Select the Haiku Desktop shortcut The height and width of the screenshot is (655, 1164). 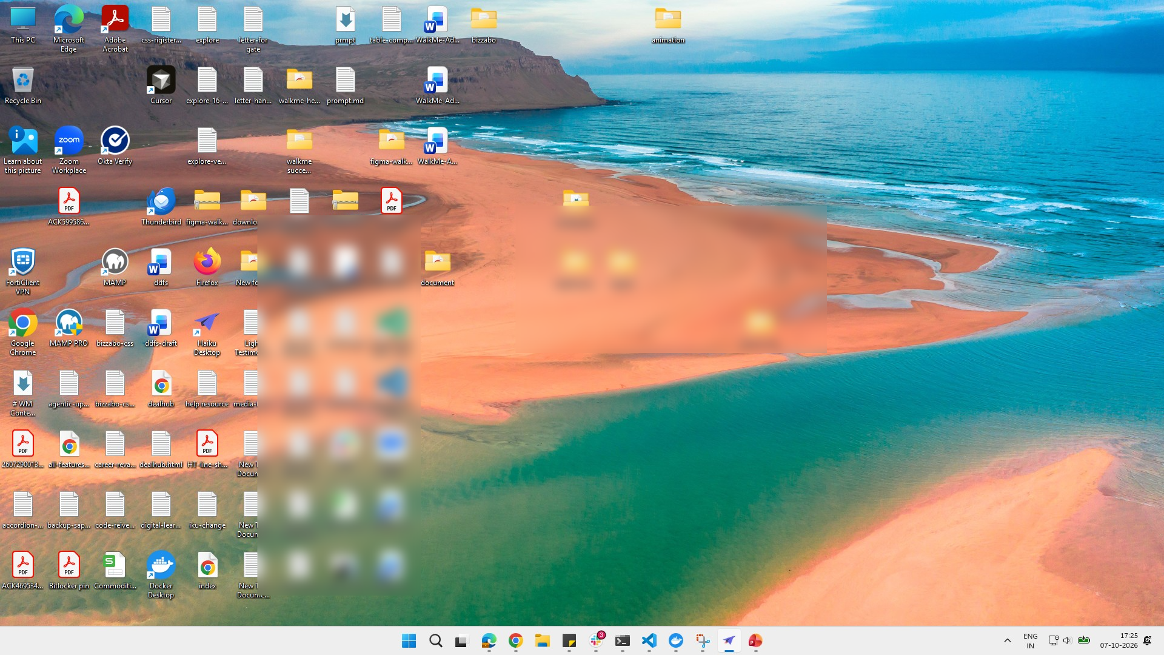click(207, 332)
